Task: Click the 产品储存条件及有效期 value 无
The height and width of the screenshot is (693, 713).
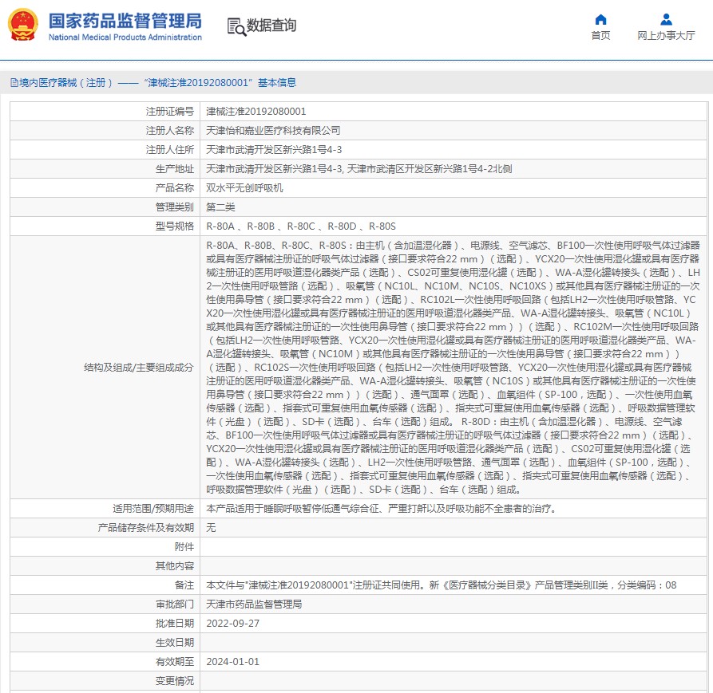Action: coord(211,528)
